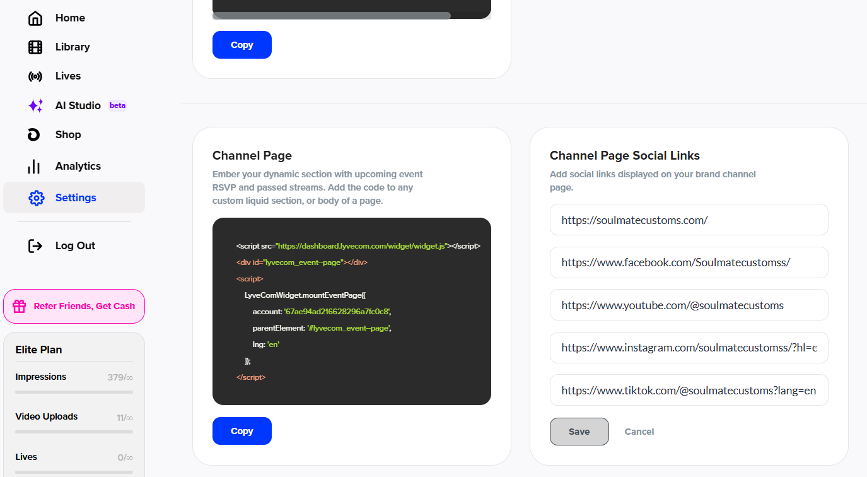Click the Home house icon
Screen dimensions: 867x477
click(35, 18)
